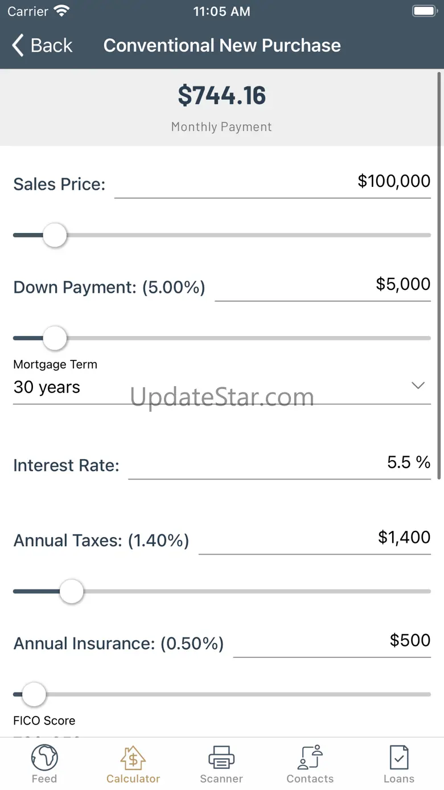The image size is (444, 790).
Task: Click the Down Payment slider handle
Action: 55,338
